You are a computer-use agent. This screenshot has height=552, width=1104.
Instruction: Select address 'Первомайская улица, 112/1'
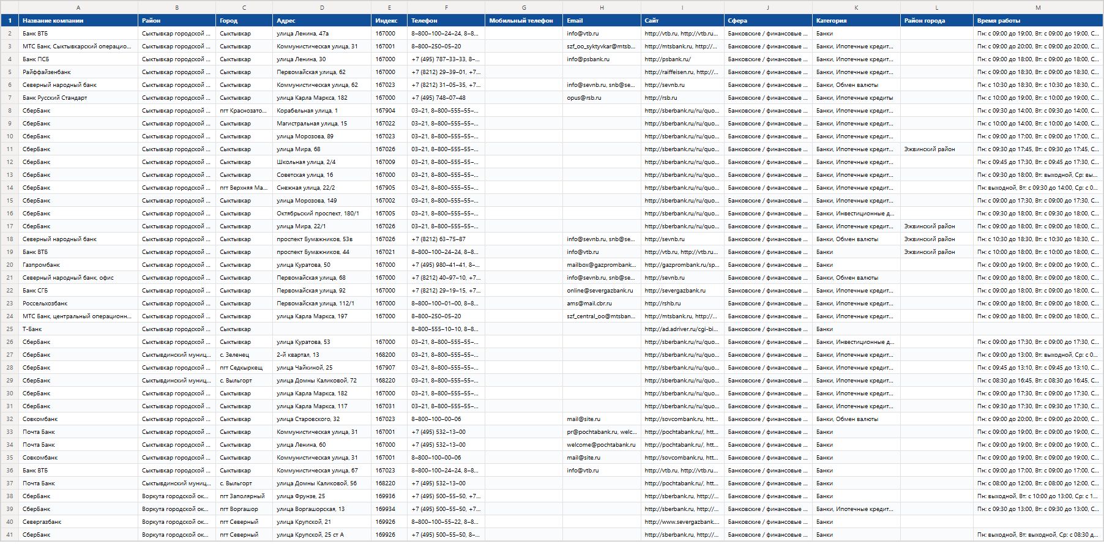(x=322, y=304)
